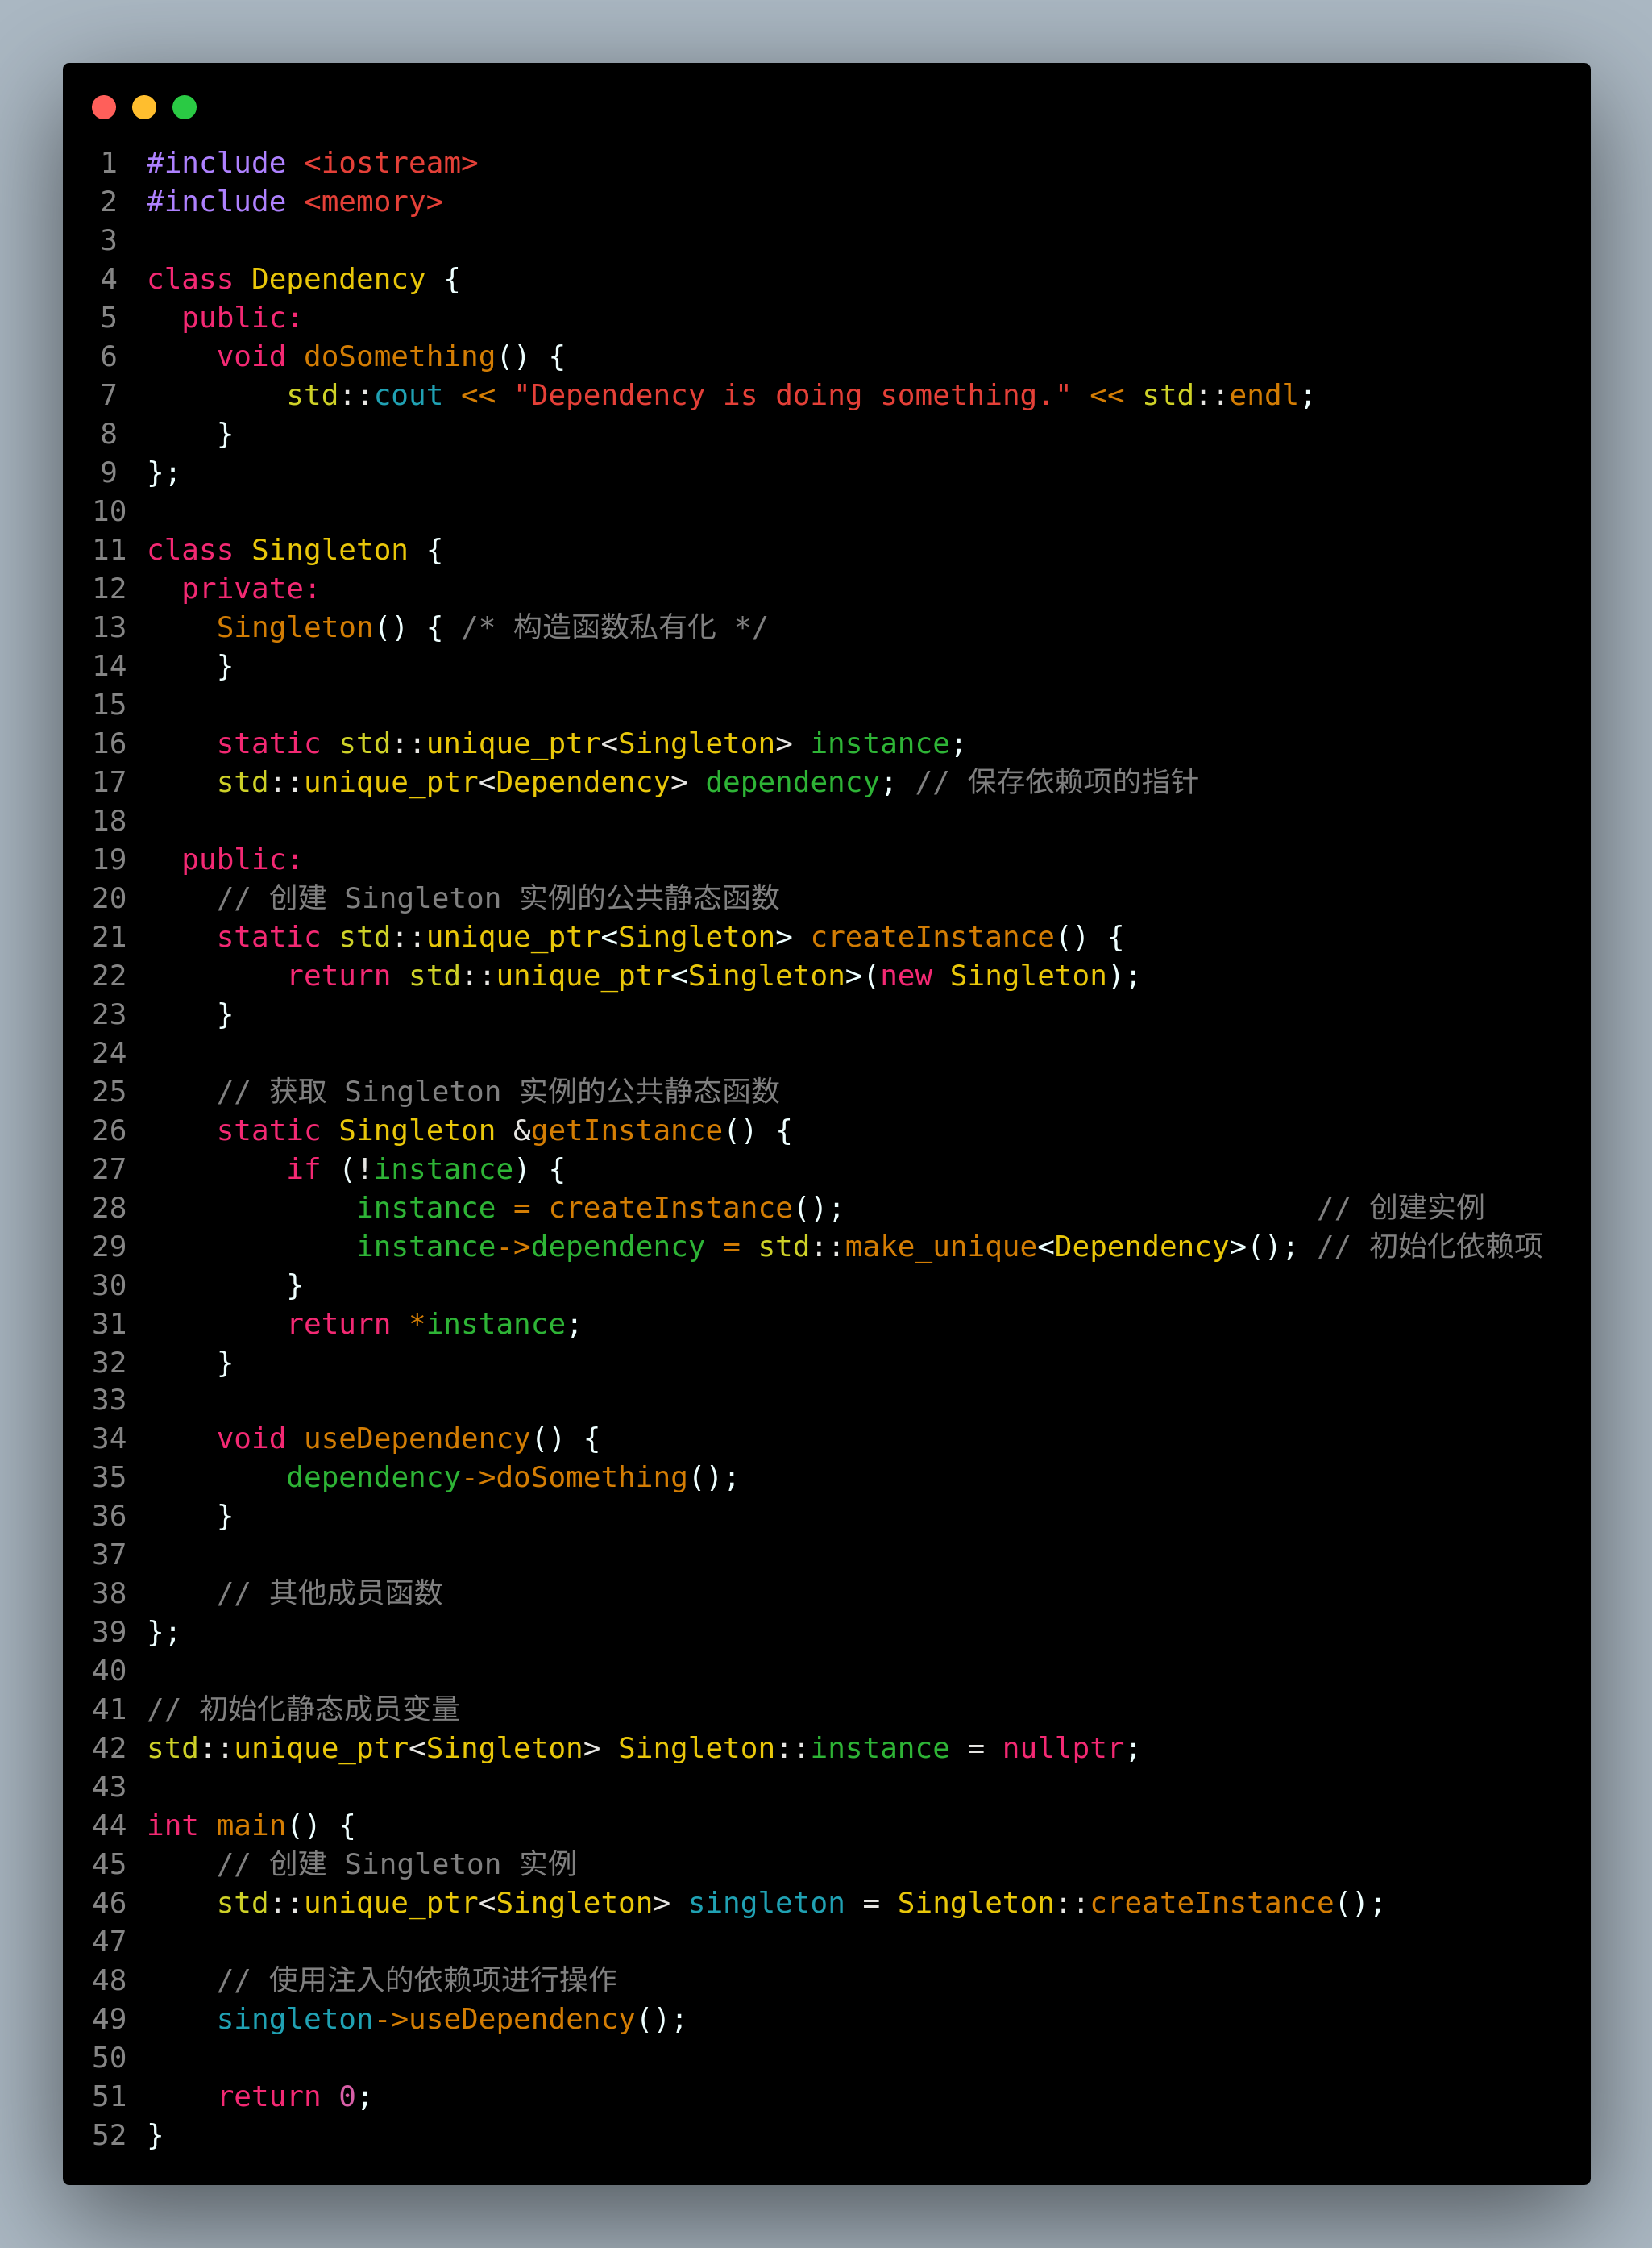This screenshot has width=1652, height=2248.
Task: Click 'static std::unique_ptr<Singleton> instance;' line 16
Action: (x=591, y=743)
